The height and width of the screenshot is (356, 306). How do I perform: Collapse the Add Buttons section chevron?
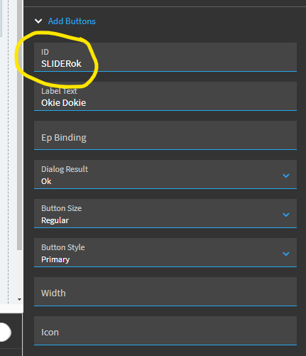coord(38,21)
